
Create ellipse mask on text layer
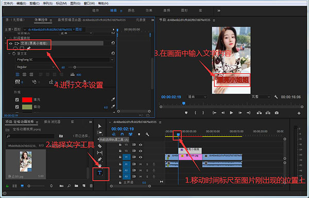click(x=15, y=48)
